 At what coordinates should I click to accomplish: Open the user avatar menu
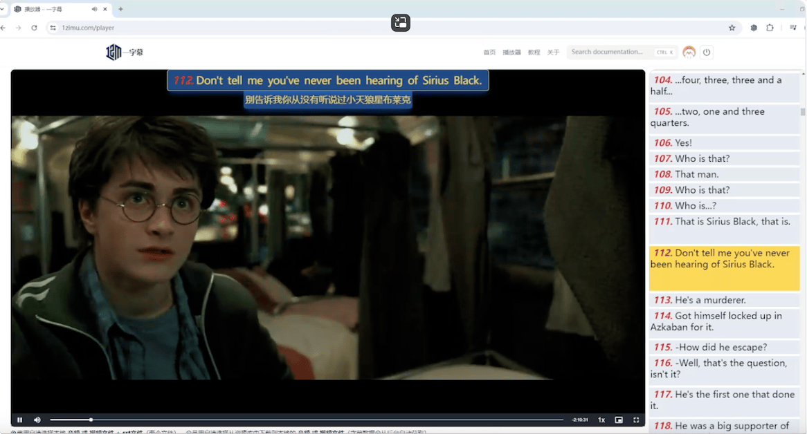click(689, 53)
